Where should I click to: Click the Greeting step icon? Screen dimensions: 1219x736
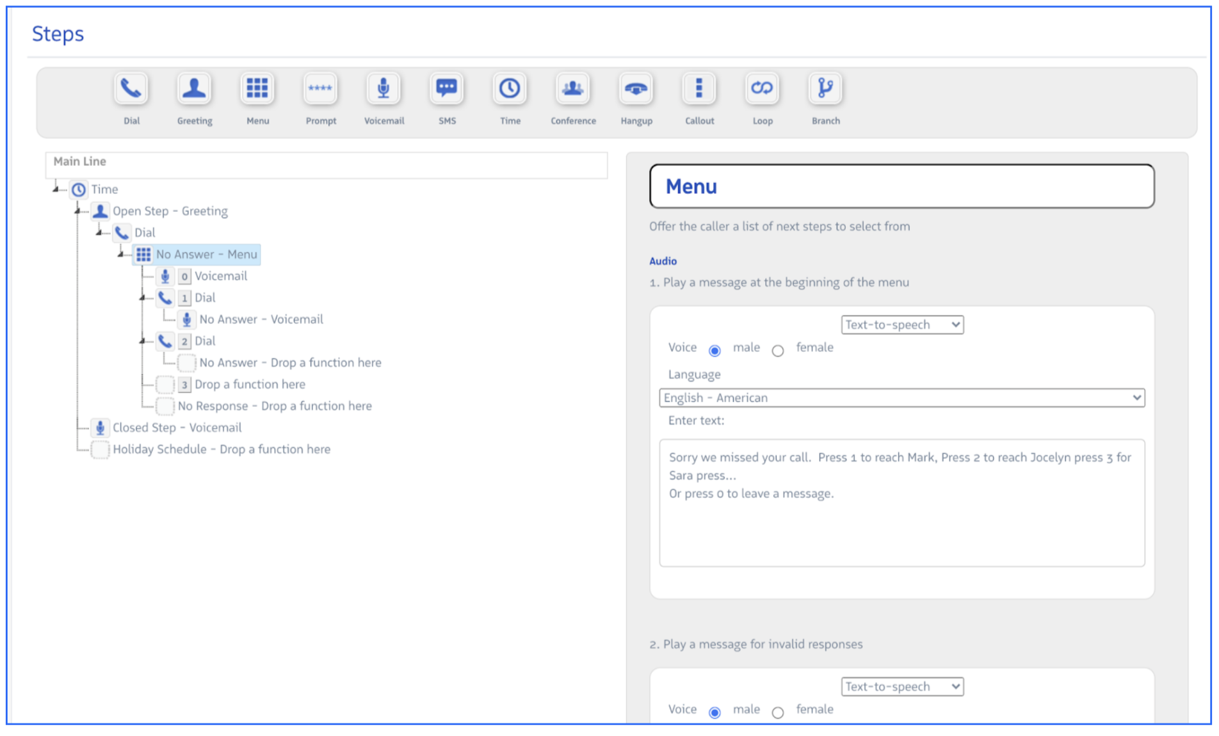194,89
